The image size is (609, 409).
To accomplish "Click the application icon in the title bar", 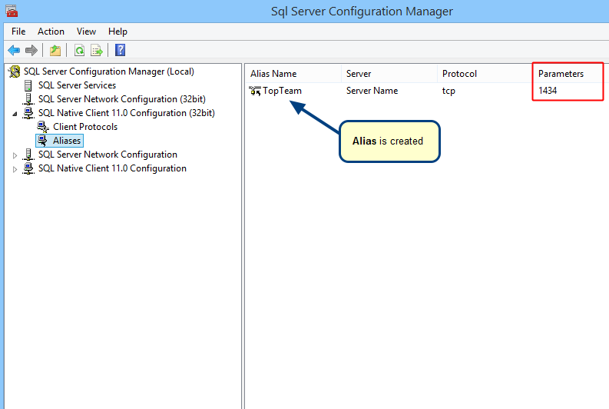I will point(12,11).
